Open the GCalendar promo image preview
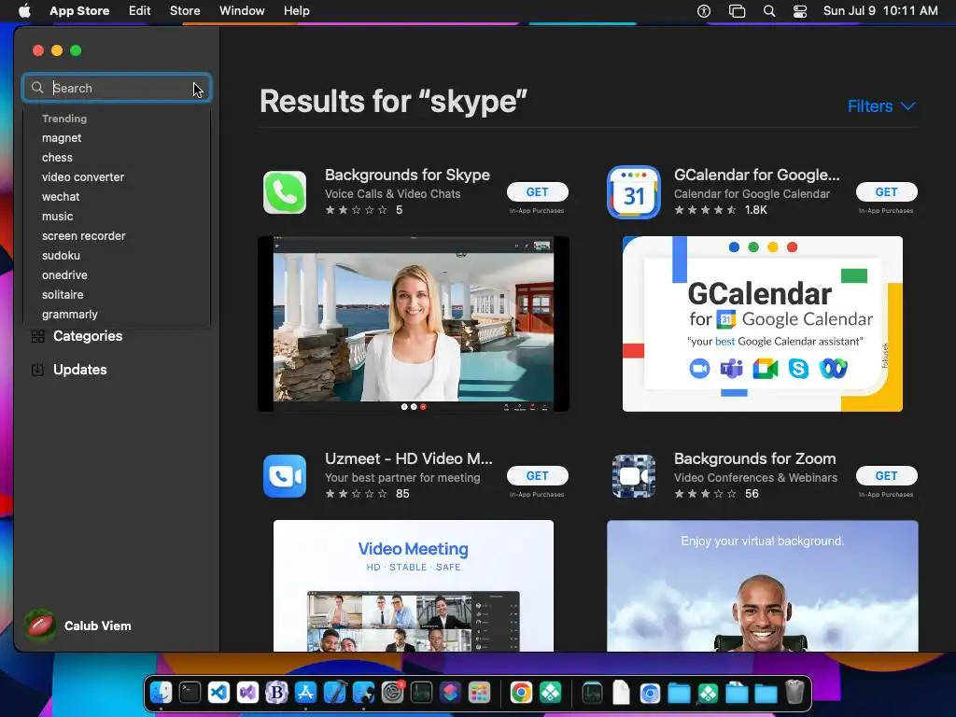Viewport: 956px width, 717px height. click(x=762, y=324)
